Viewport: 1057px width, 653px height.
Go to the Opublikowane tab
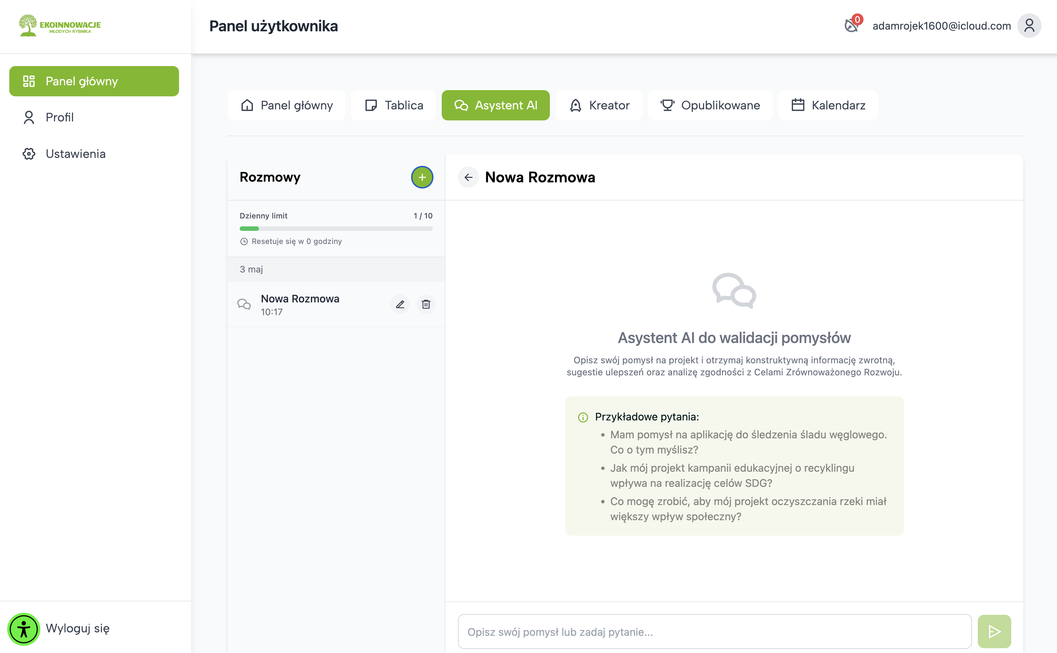click(x=710, y=105)
